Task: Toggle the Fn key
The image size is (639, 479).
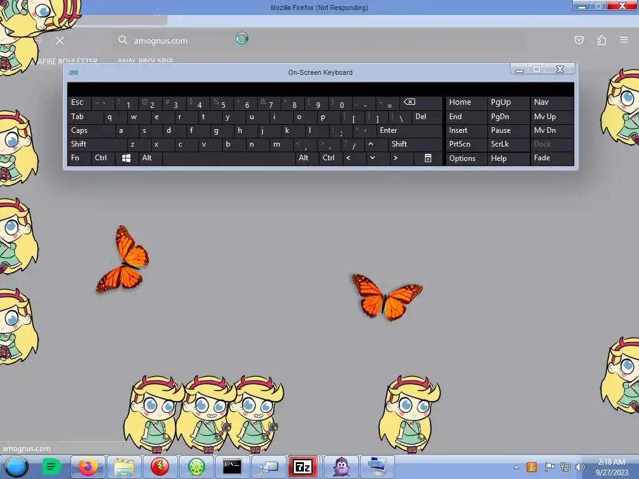Action: pos(79,158)
